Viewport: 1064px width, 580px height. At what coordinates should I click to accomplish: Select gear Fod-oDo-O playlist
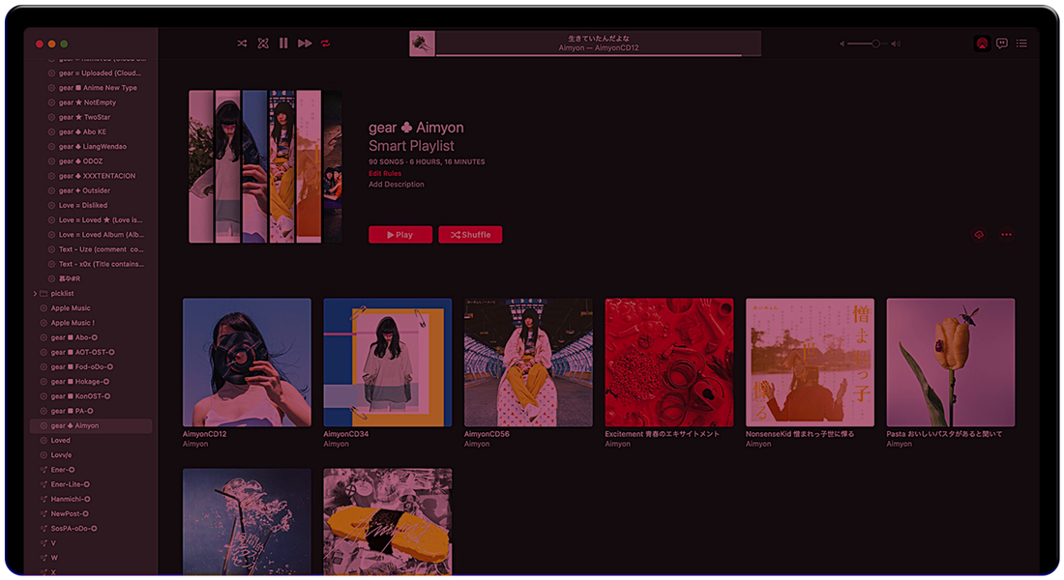[x=91, y=367]
